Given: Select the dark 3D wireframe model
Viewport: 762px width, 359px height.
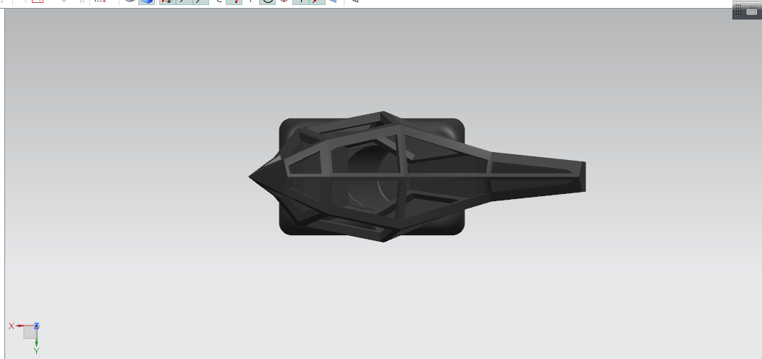Looking at the screenshot, I should [x=417, y=177].
